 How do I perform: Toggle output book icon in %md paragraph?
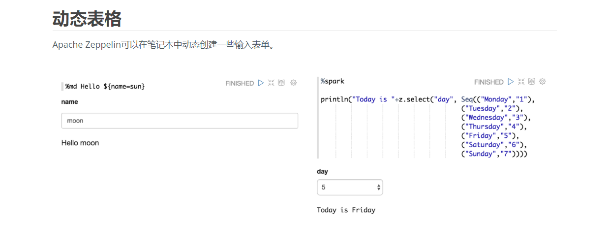coord(281,83)
